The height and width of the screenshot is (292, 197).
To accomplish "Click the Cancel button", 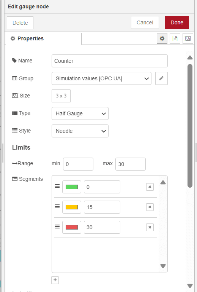I will coord(145,22).
